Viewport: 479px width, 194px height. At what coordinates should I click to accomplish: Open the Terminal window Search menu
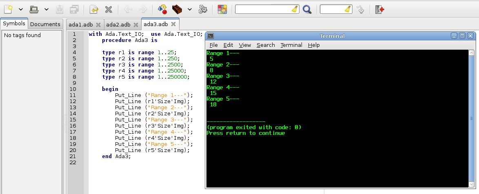[x=266, y=45]
